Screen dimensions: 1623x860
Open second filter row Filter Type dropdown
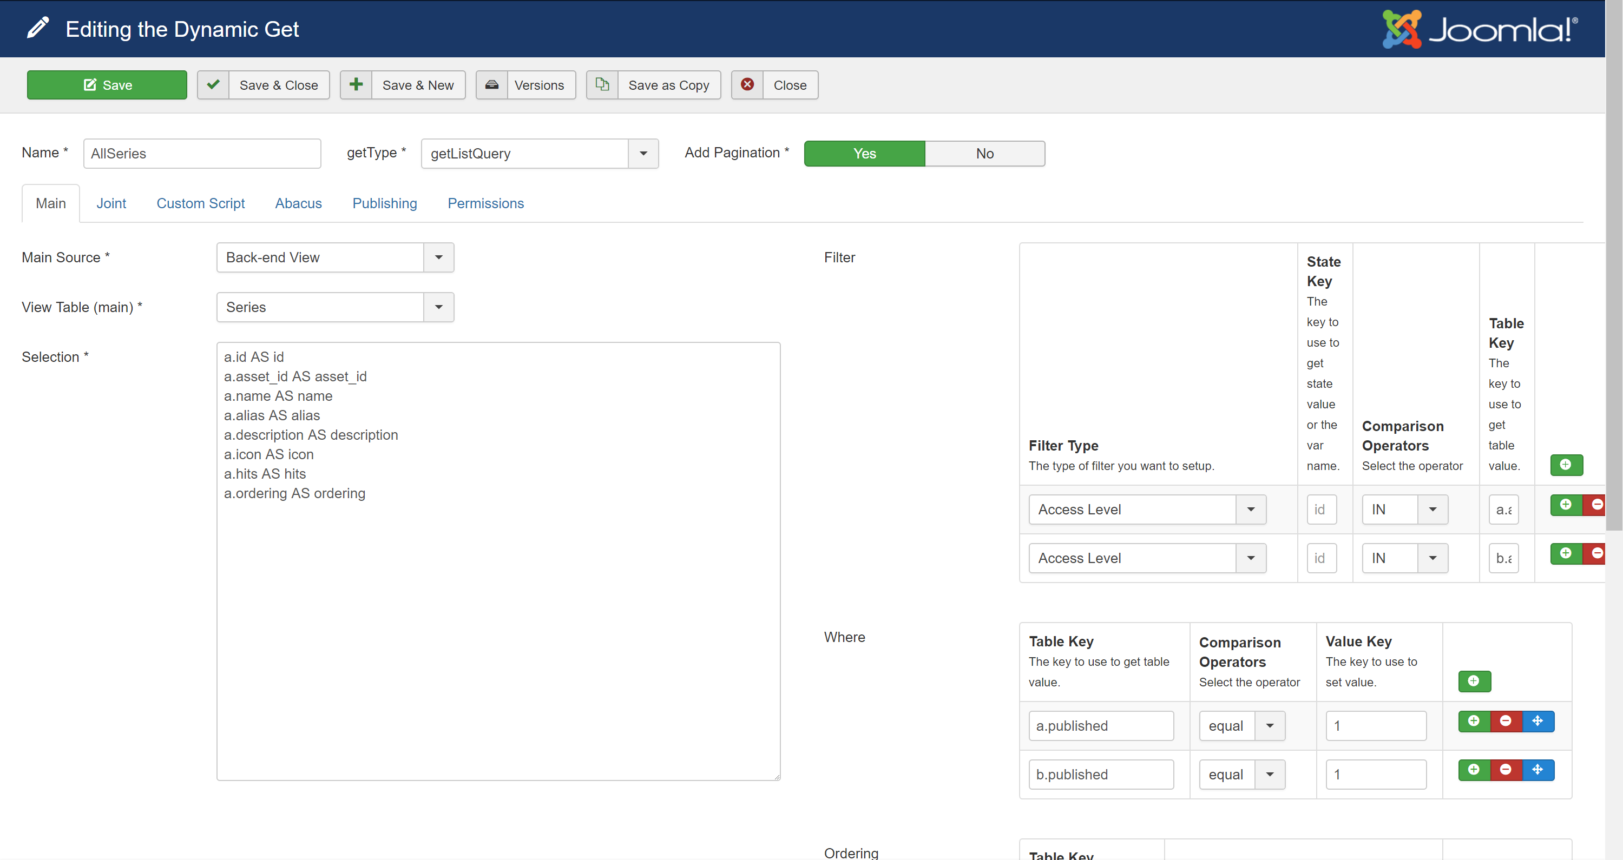coord(1147,558)
